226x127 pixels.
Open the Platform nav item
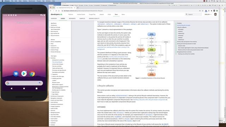point(71,14)
